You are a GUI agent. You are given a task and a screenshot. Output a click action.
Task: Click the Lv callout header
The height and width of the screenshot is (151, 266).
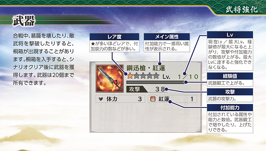(230, 35)
